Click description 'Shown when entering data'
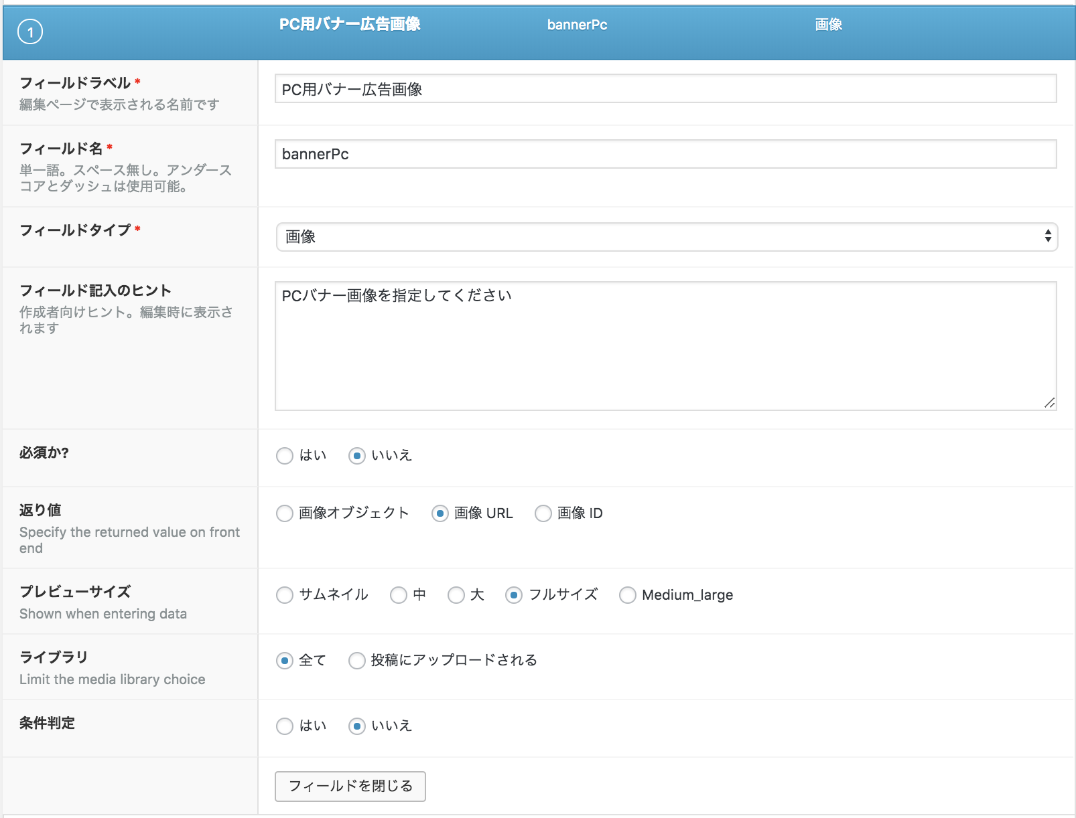 103,614
